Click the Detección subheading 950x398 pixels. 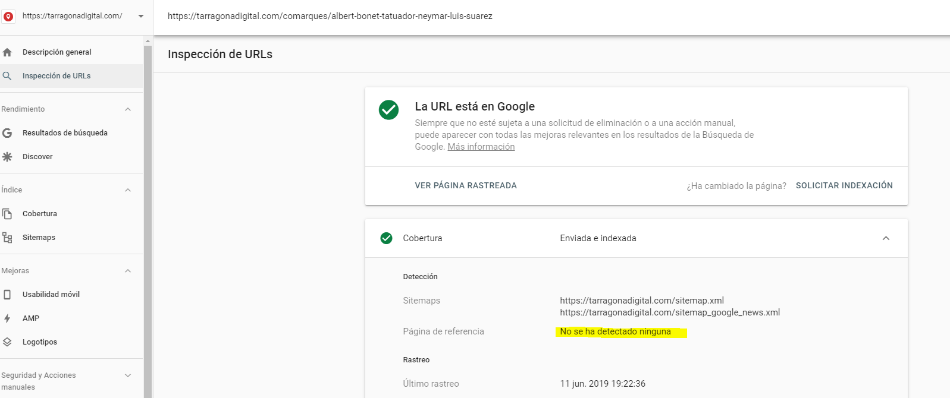(x=420, y=277)
